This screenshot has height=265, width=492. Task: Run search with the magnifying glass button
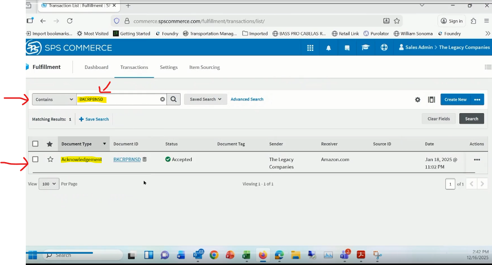pyautogui.click(x=174, y=99)
